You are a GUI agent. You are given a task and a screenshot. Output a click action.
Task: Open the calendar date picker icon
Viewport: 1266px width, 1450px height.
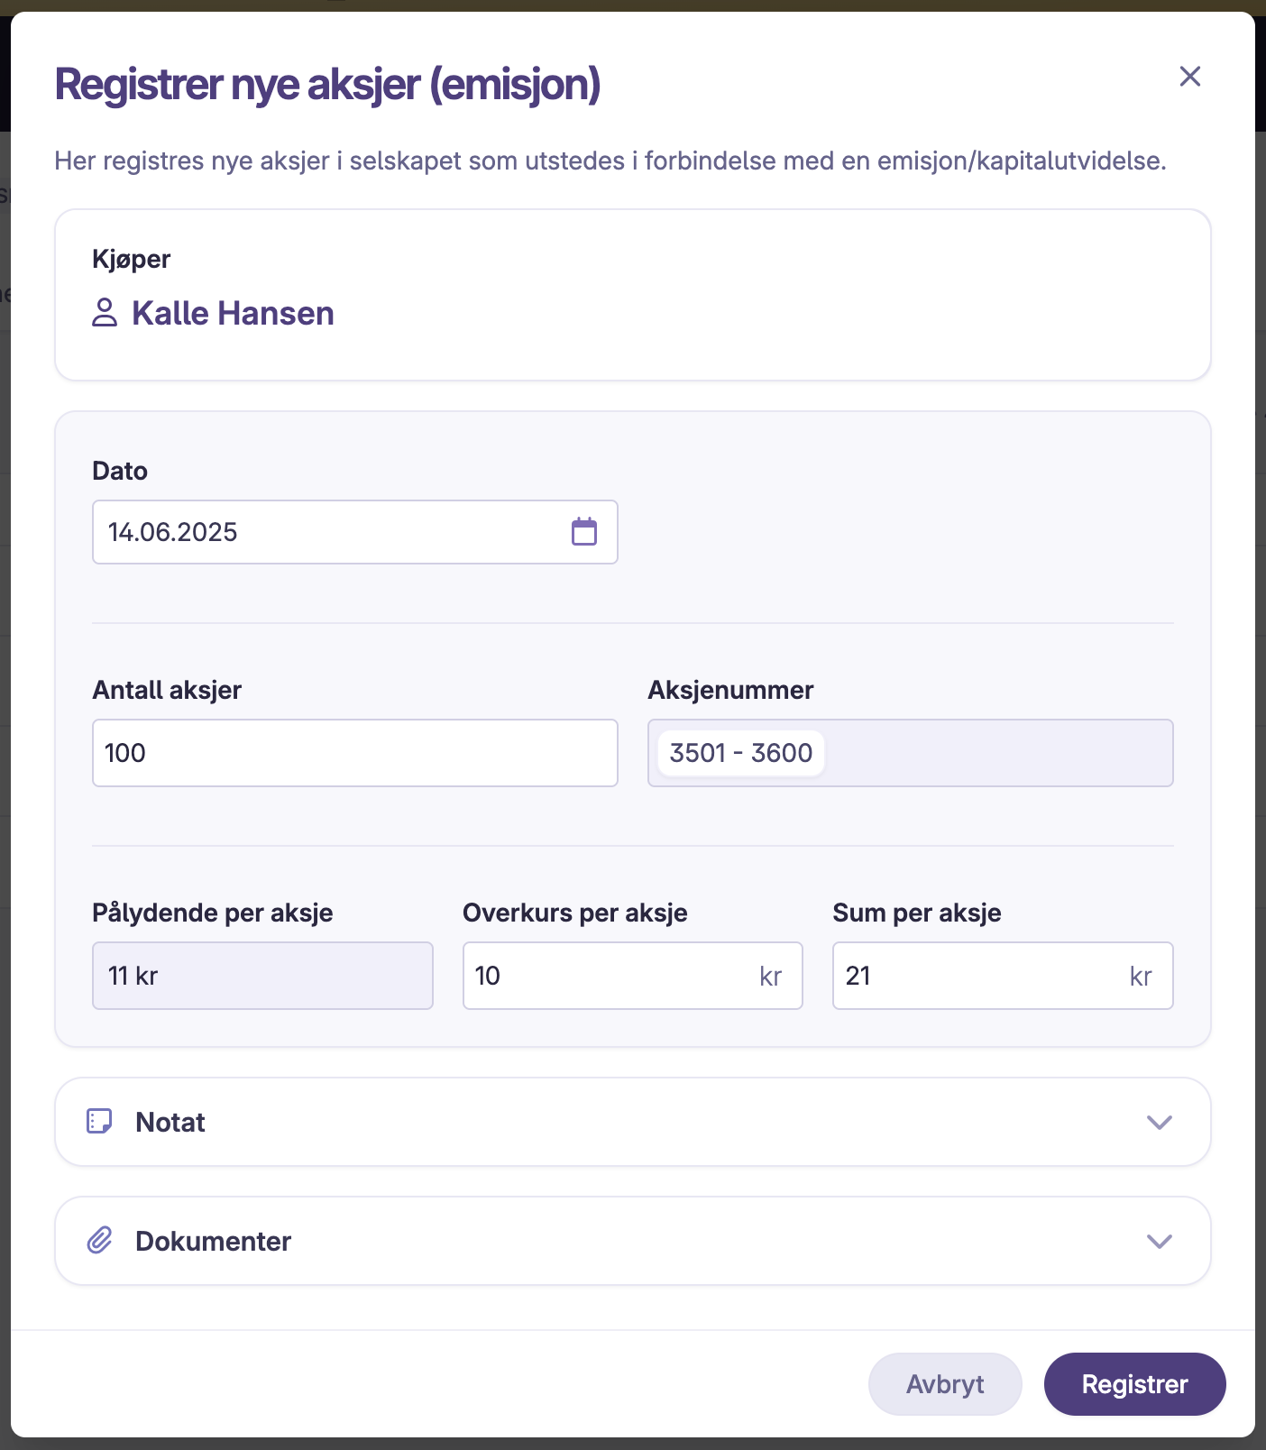coord(584,532)
